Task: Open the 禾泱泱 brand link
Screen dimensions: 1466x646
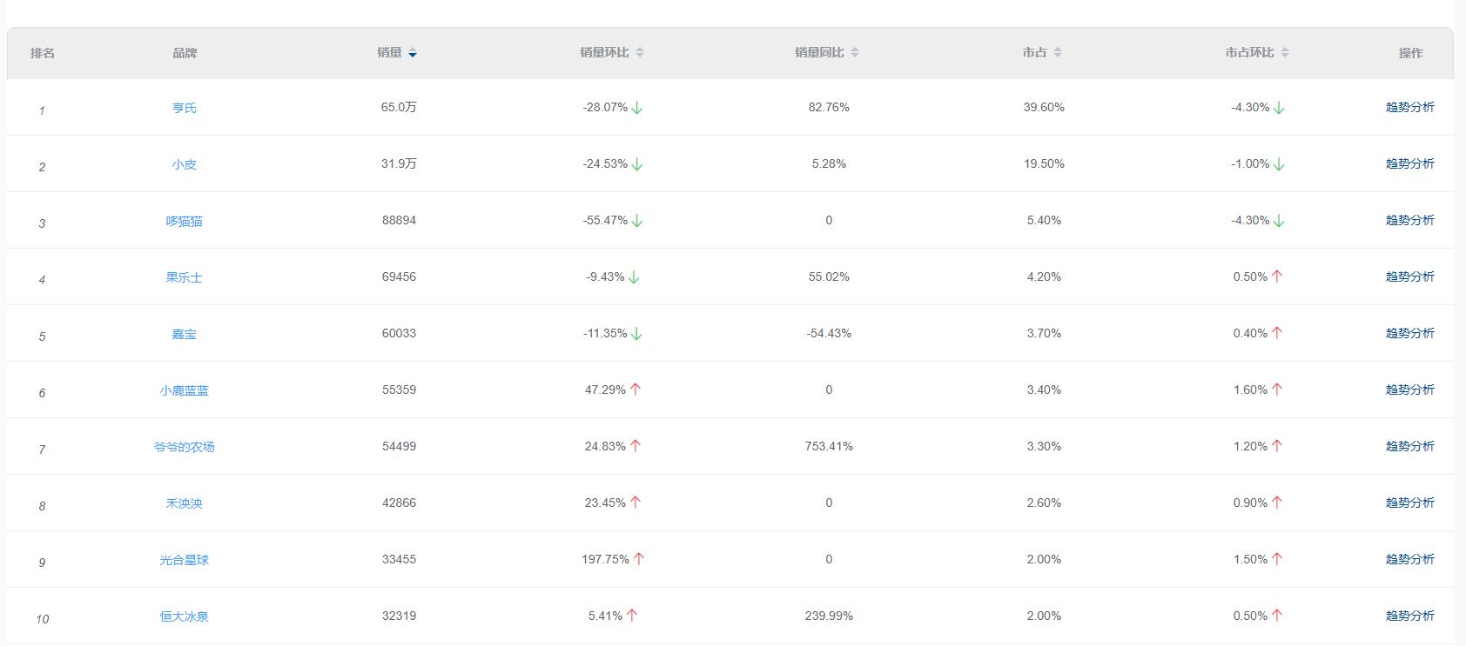Action: pos(185,503)
